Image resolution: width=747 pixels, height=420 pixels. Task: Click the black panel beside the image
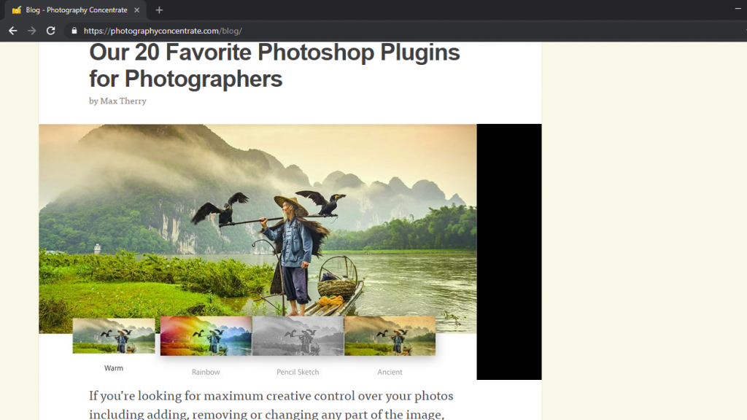click(x=508, y=252)
